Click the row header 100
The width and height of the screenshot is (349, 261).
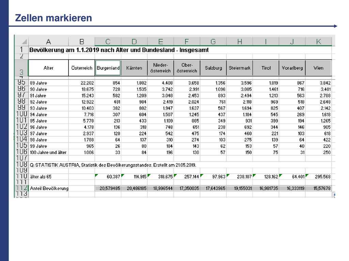[x=21, y=114]
